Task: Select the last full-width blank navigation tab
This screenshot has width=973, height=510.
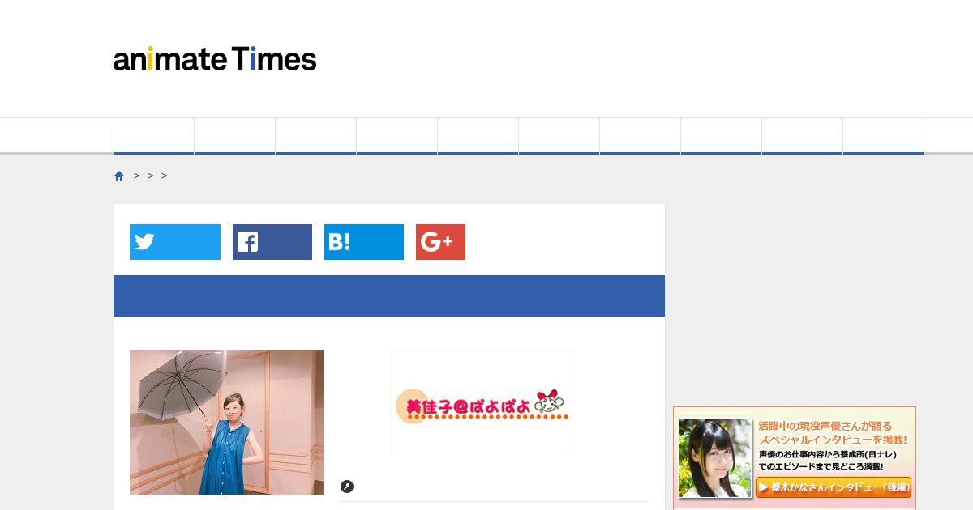Action: (x=883, y=136)
